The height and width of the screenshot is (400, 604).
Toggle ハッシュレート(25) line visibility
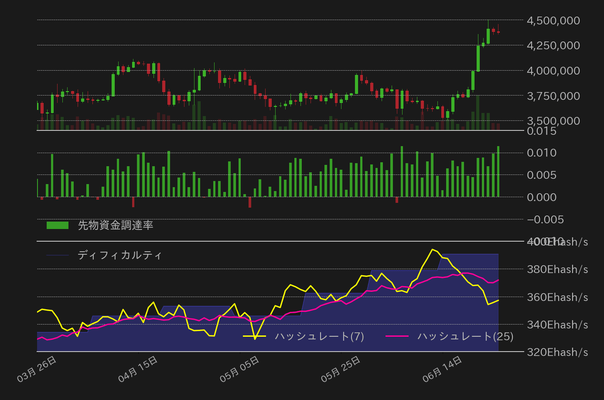465,337
